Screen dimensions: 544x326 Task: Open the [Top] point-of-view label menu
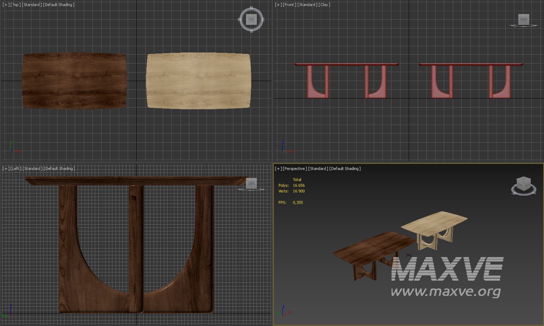tap(15, 5)
